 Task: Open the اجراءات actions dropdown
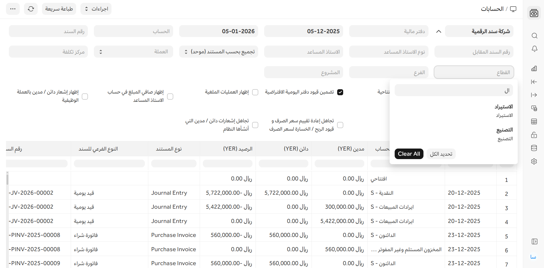[x=96, y=9]
